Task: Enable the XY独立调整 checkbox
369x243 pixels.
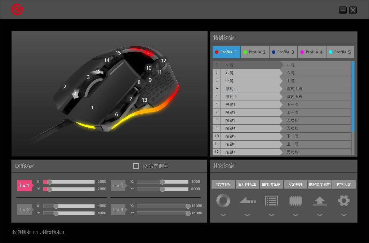Action: (136, 166)
